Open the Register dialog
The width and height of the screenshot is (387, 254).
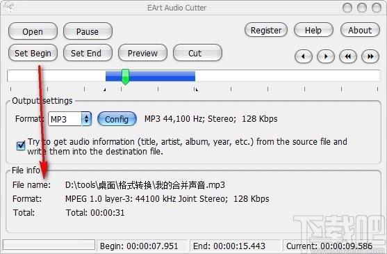click(x=266, y=30)
